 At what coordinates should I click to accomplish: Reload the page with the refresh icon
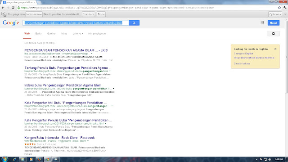tap(13, 8)
